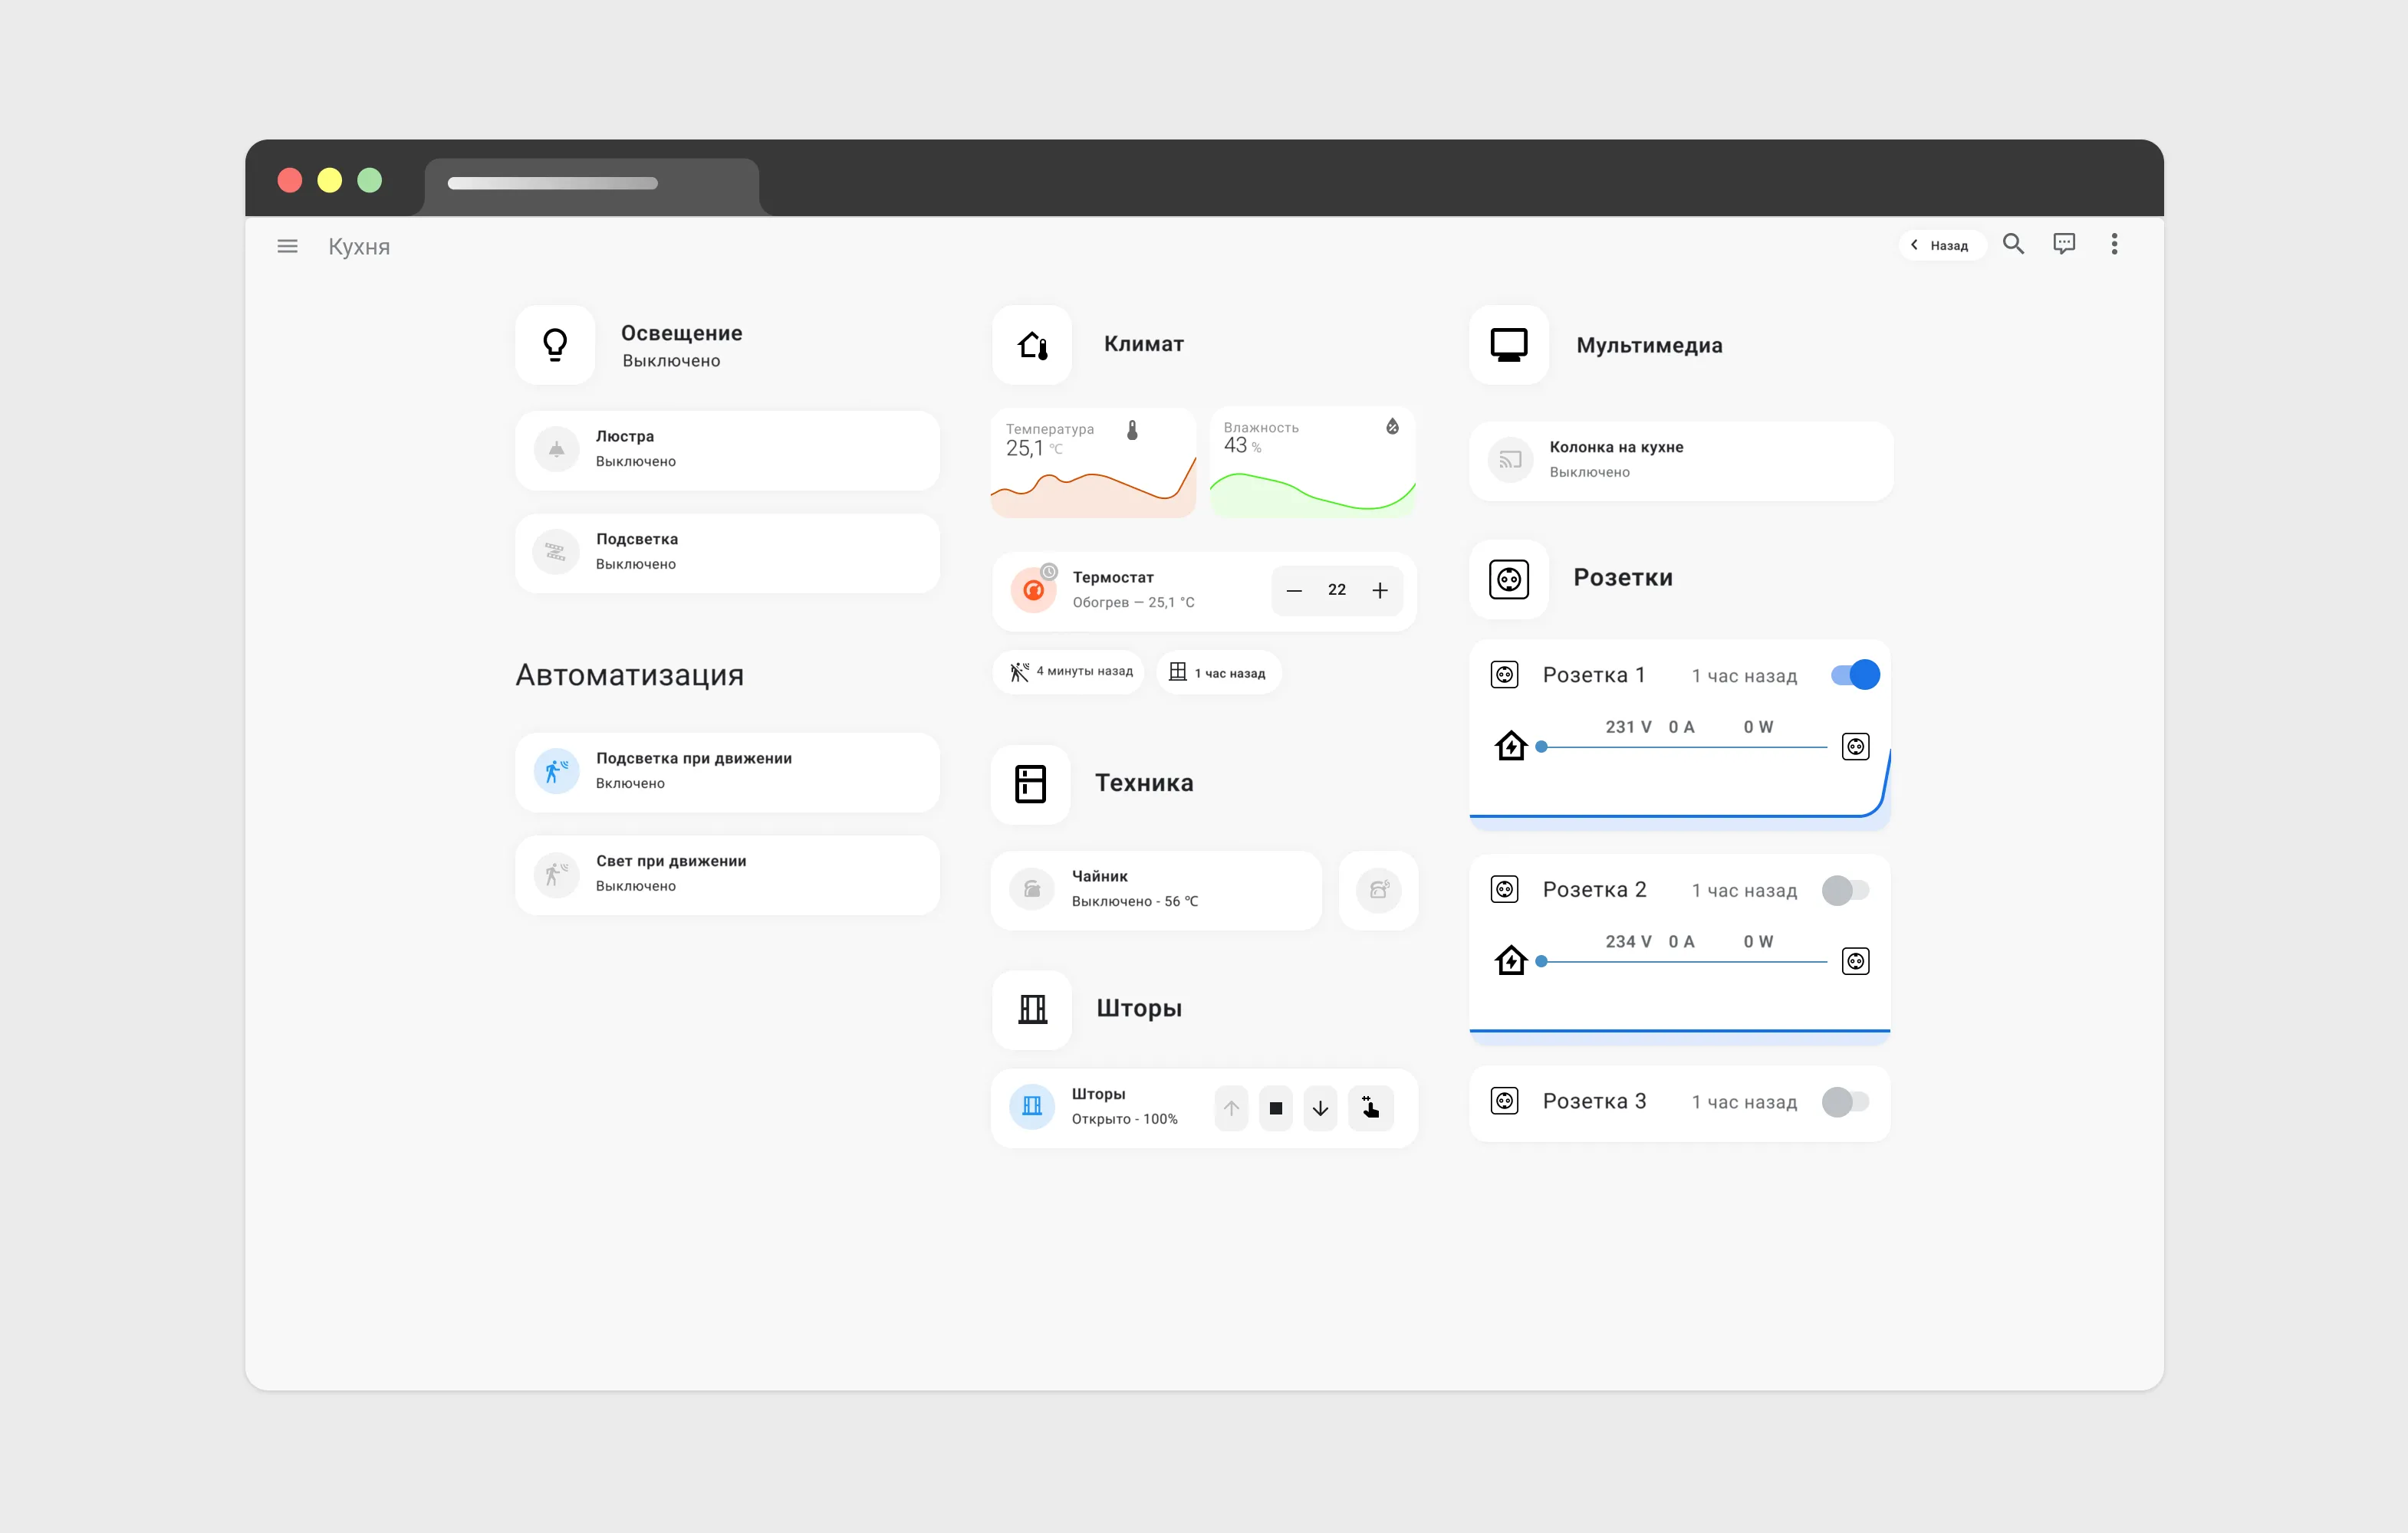Viewport: 2408px width, 1533px height.
Task: Toggle the Чайник kettle icon
Action: [1032, 889]
